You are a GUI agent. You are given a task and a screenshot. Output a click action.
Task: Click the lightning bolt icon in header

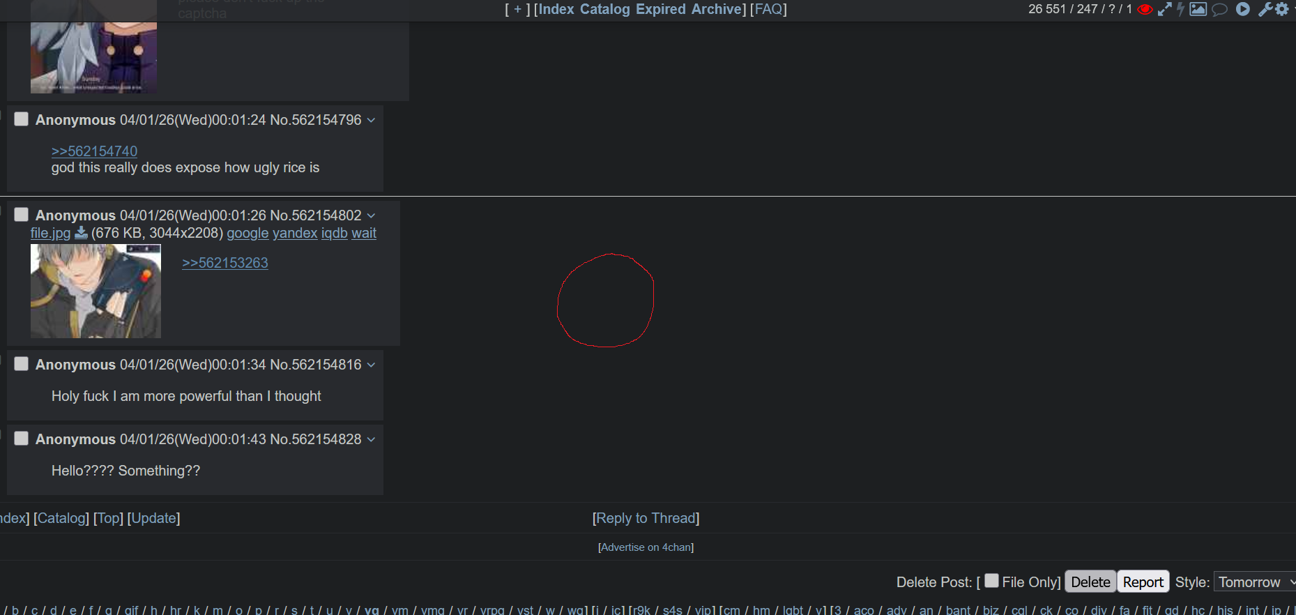point(1181,9)
